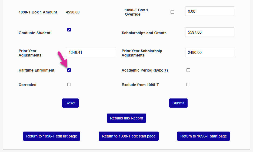253x152 pixels.
Task: Return to 1098-T edit list page
Action: (x=52, y=136)
